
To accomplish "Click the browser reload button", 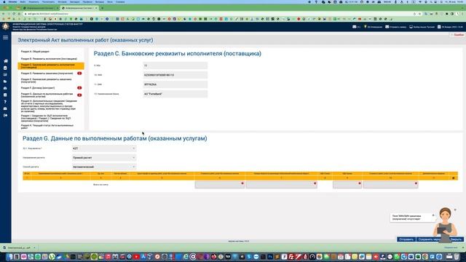I will click(14, 14).
